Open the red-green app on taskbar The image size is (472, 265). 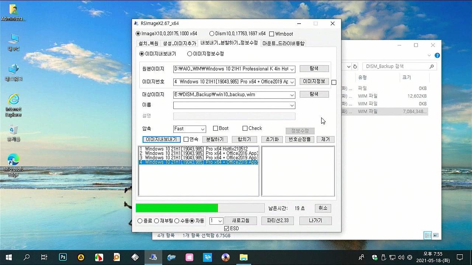pos(99,258)
